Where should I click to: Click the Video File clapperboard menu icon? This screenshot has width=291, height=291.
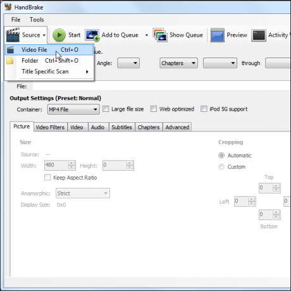click(10, 50)
